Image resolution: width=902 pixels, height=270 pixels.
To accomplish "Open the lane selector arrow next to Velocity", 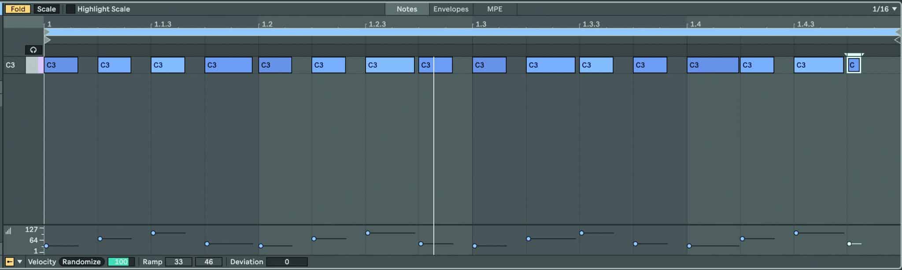I will (x=20, y=262).
